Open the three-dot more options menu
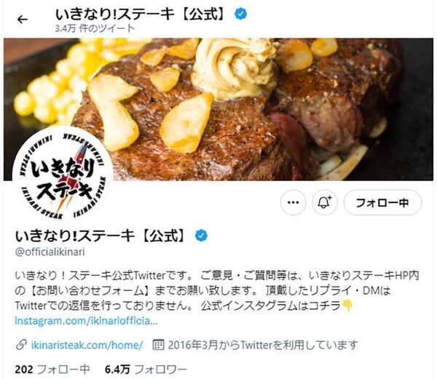Viewport: 437px width, 379px height. click(x=293, y=202)
